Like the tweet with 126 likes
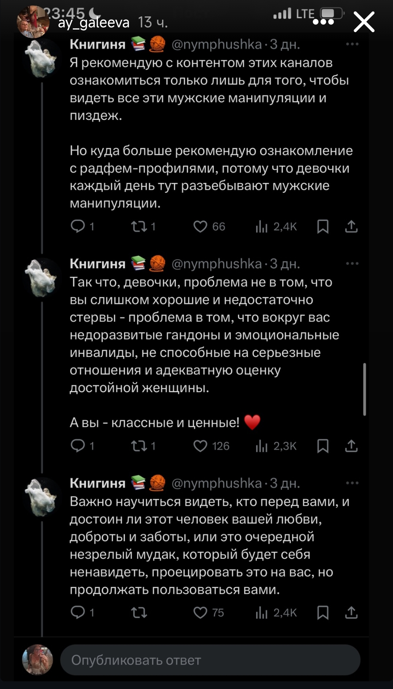The height and width of the screenshot is (689, 393). coord(200,446)
